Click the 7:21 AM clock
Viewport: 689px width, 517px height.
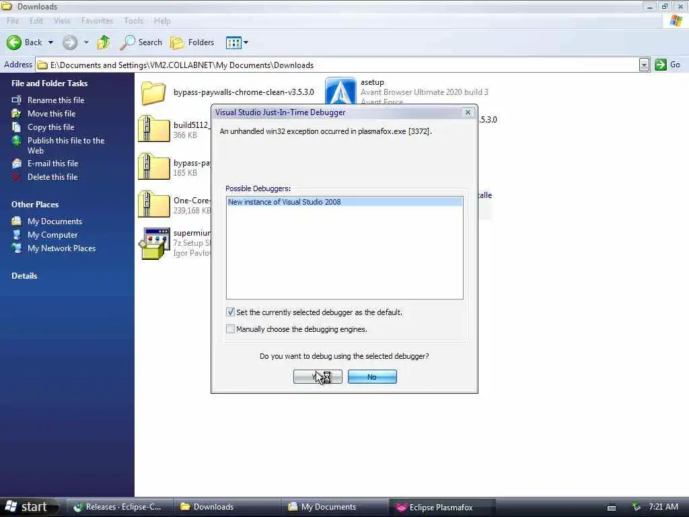point(663,507)
